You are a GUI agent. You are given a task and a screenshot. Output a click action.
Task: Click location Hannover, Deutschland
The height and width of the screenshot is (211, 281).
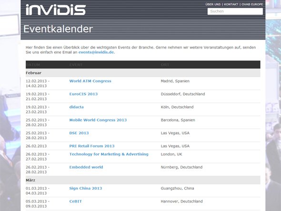pyautogui.click(x=182, y=201)
